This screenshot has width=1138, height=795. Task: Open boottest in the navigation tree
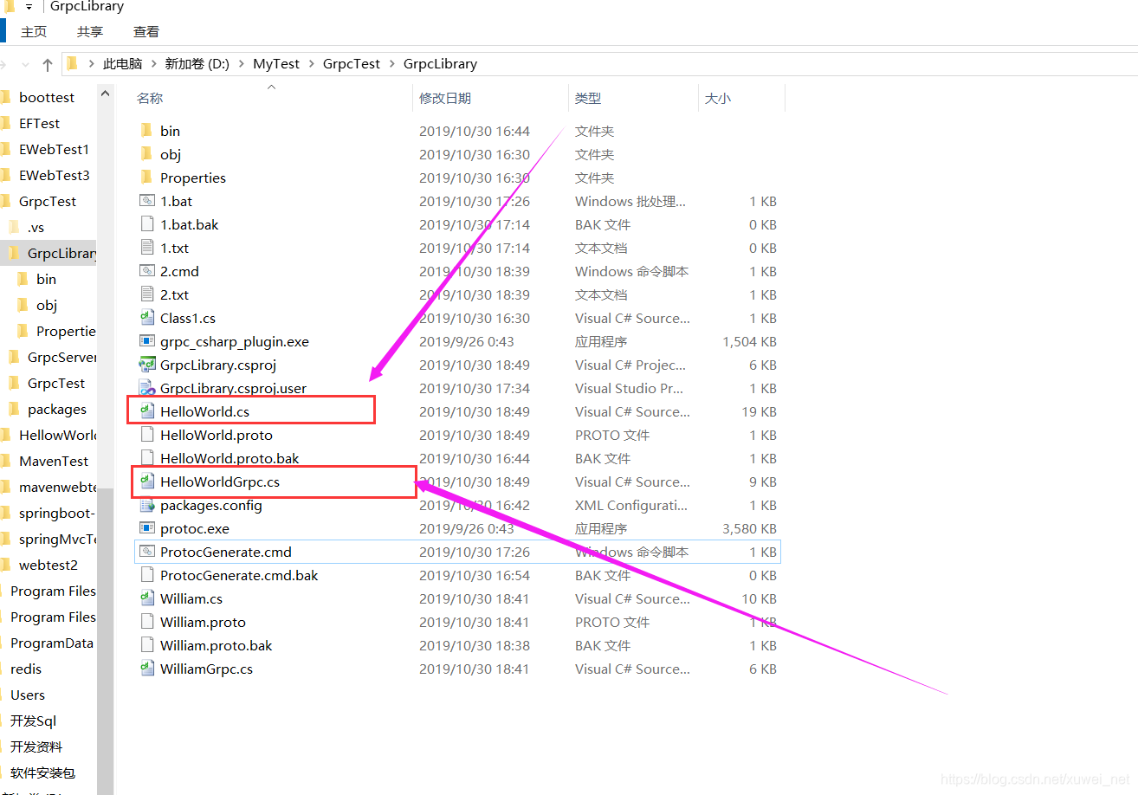click(x=47, y=97)
